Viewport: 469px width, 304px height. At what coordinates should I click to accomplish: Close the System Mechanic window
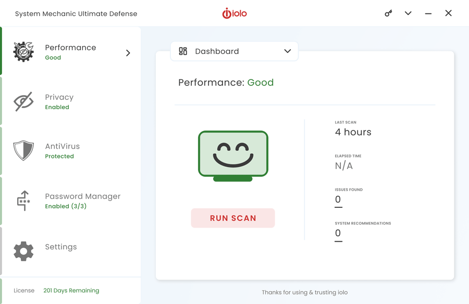tap(448, 13)
